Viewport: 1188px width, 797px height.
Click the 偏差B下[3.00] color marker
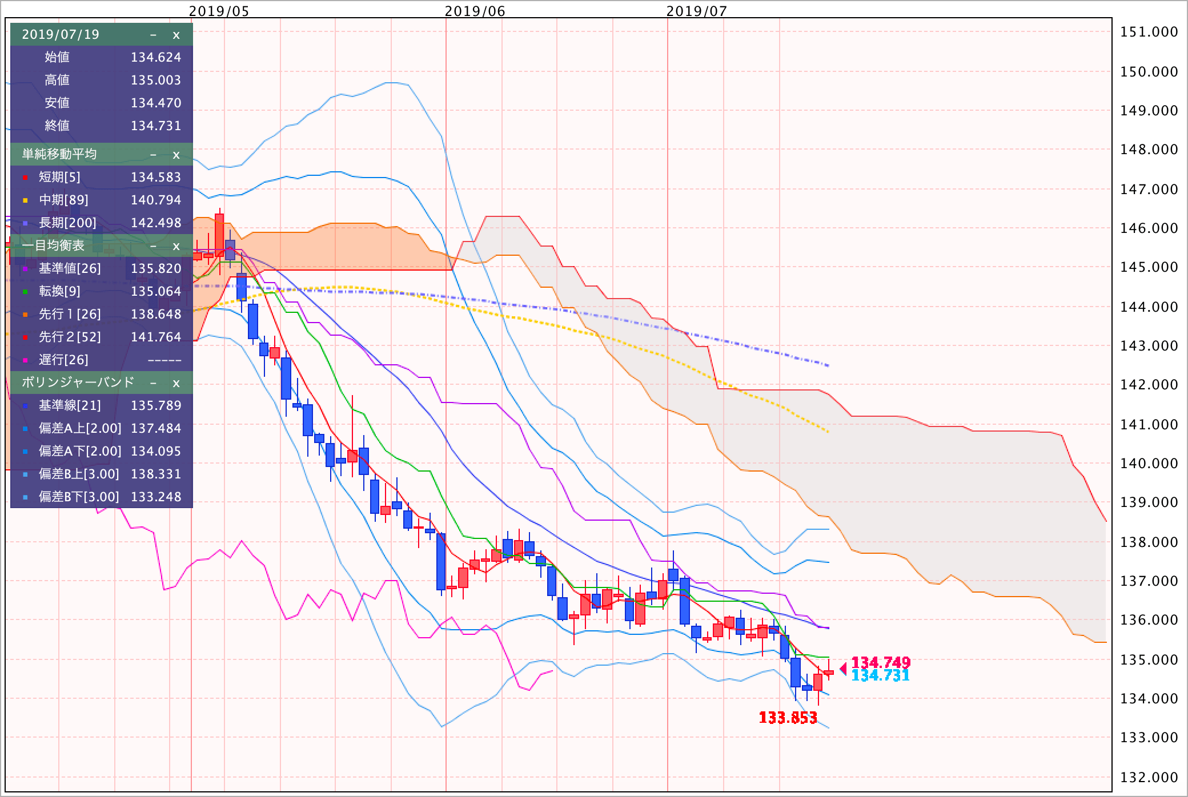[x=25, y=498]
